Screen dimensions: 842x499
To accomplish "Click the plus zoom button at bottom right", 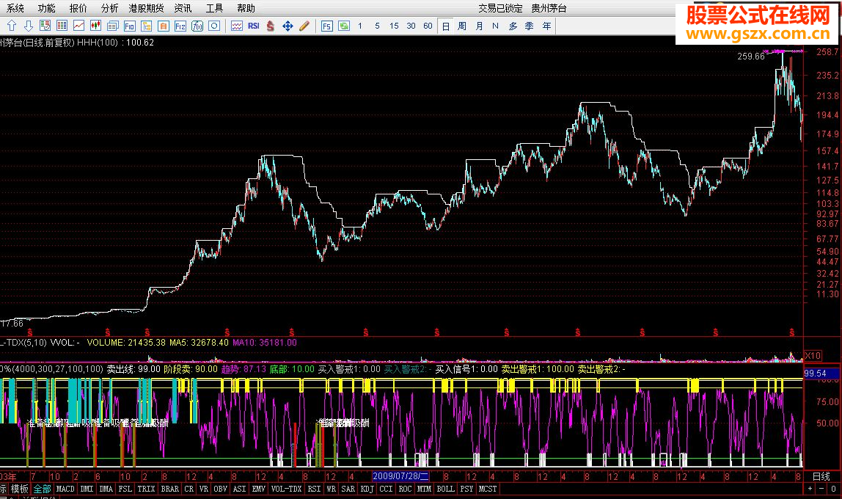I will pyautogui.click(x=810, y=488).
